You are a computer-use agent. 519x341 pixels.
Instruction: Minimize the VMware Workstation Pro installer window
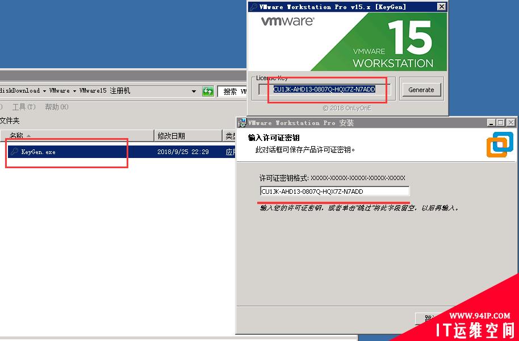pyautogui.click(x=491, y=123)
